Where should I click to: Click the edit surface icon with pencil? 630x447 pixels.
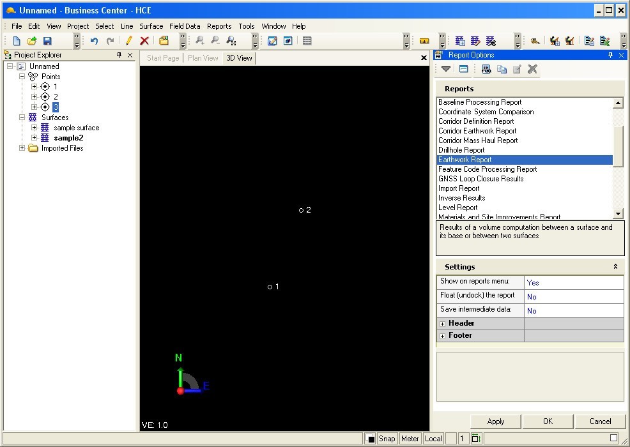pos(475,41)
